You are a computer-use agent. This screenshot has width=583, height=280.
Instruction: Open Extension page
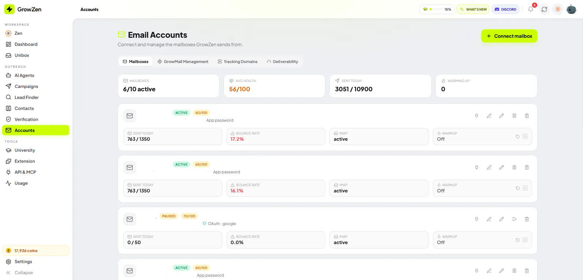coord(36,161)
